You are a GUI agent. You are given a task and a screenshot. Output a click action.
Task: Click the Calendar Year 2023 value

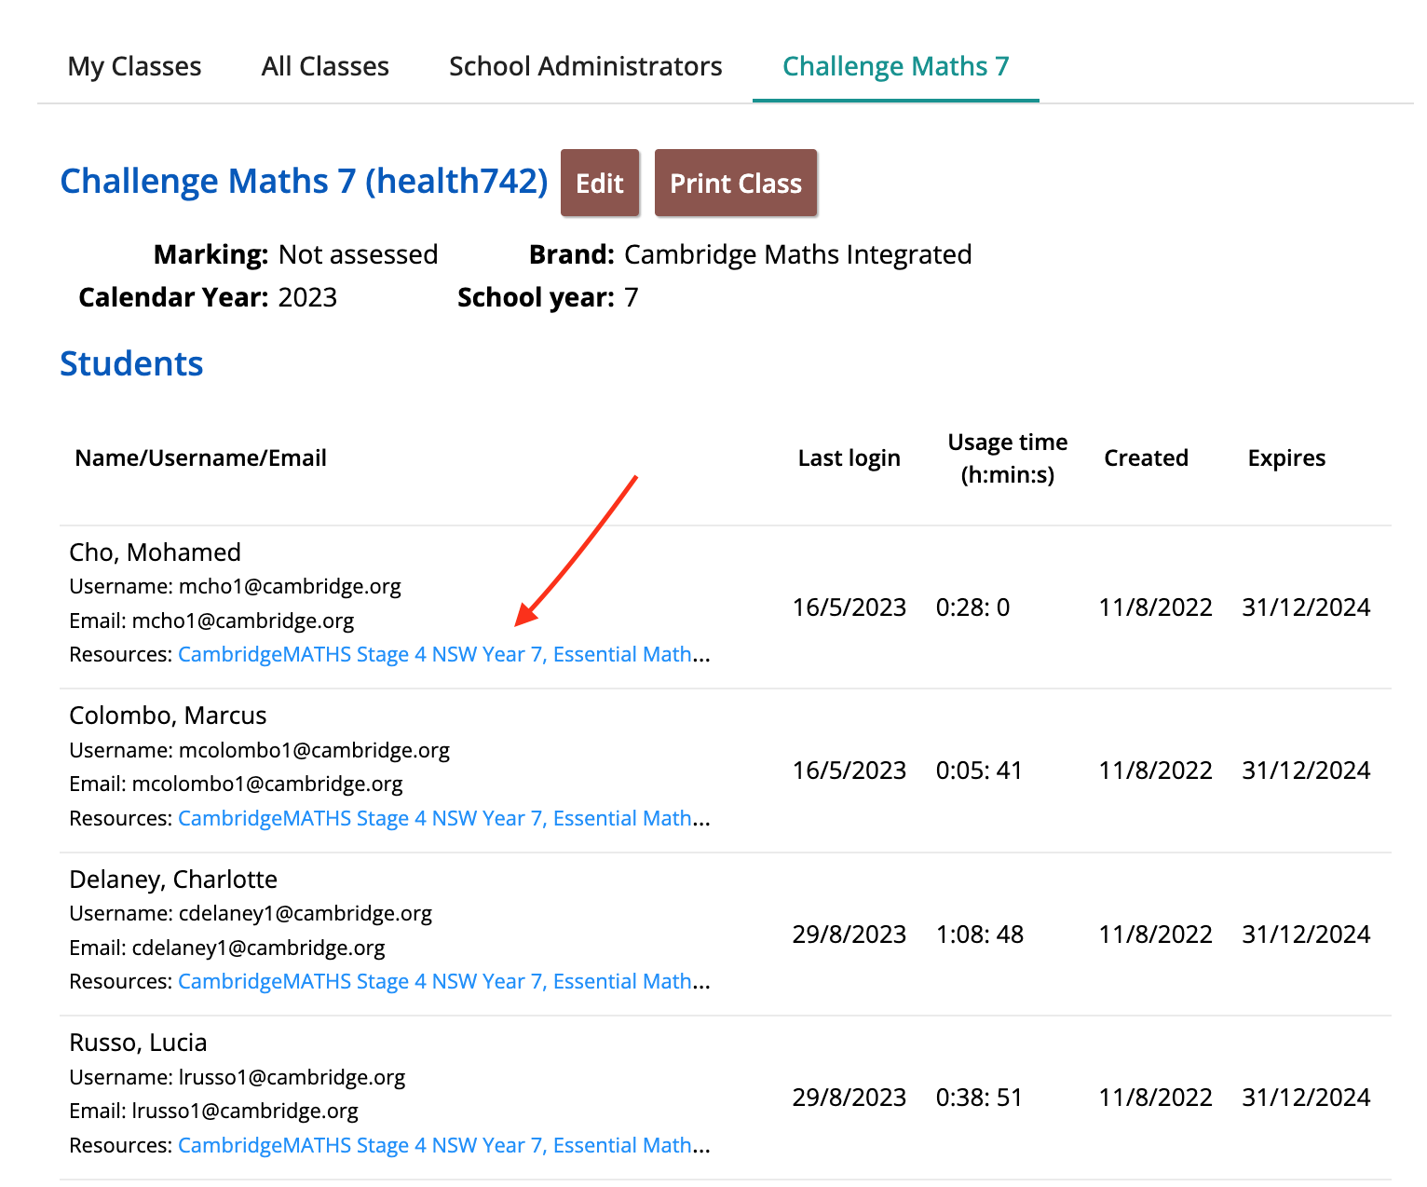(x=307, y=297)
